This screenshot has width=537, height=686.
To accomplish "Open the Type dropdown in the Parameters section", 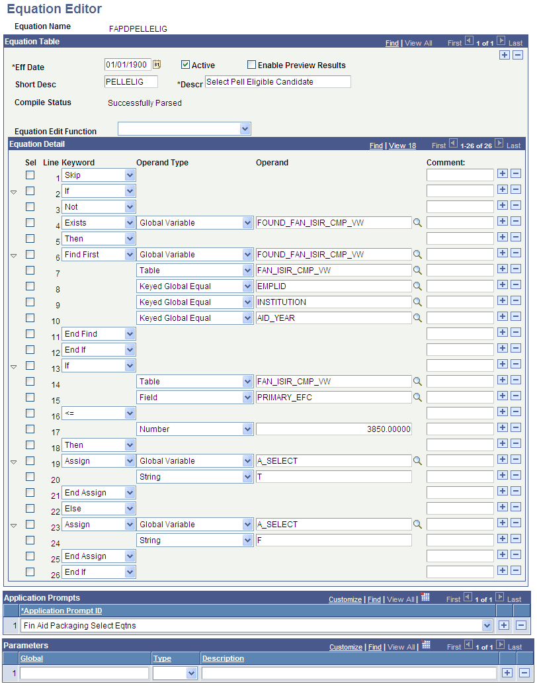I will point(175,672).
